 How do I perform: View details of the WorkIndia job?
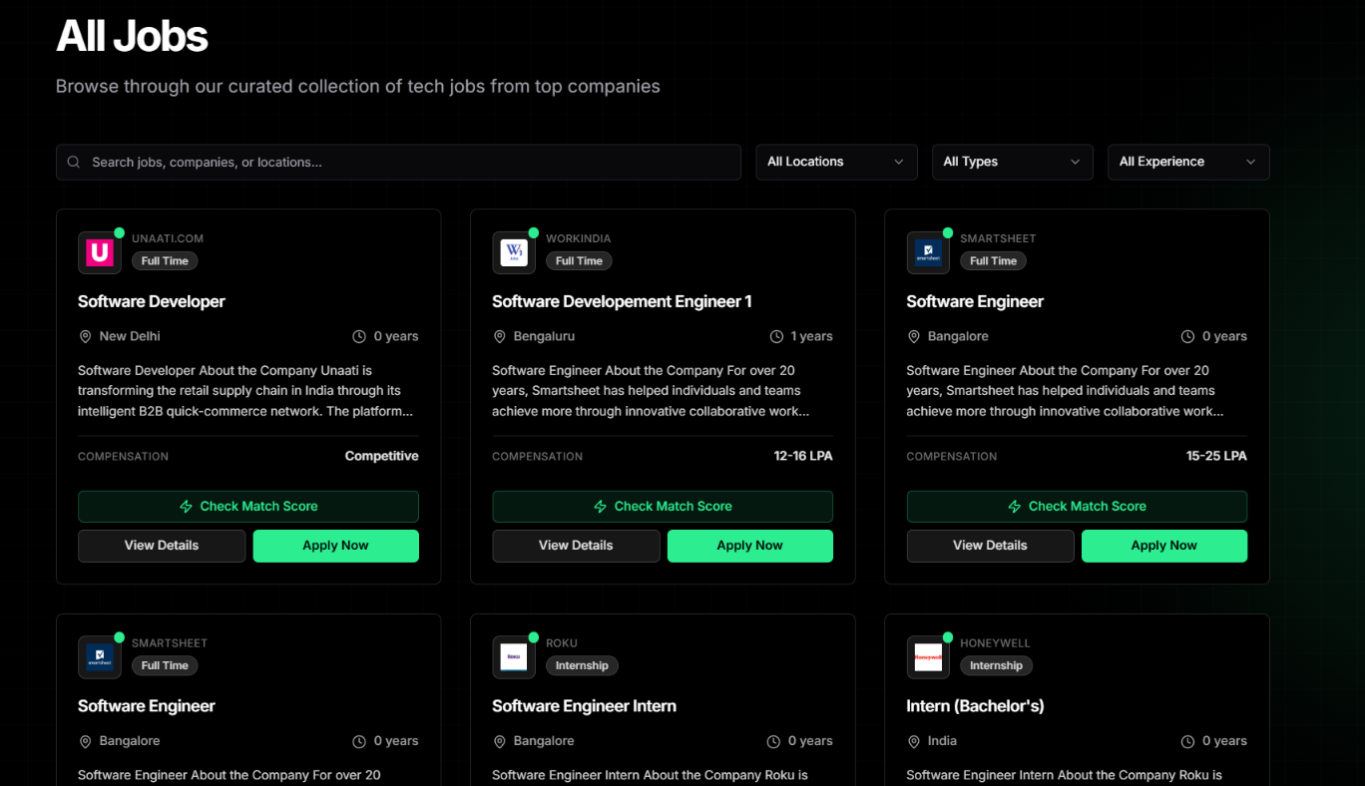(x=576, y=546)
